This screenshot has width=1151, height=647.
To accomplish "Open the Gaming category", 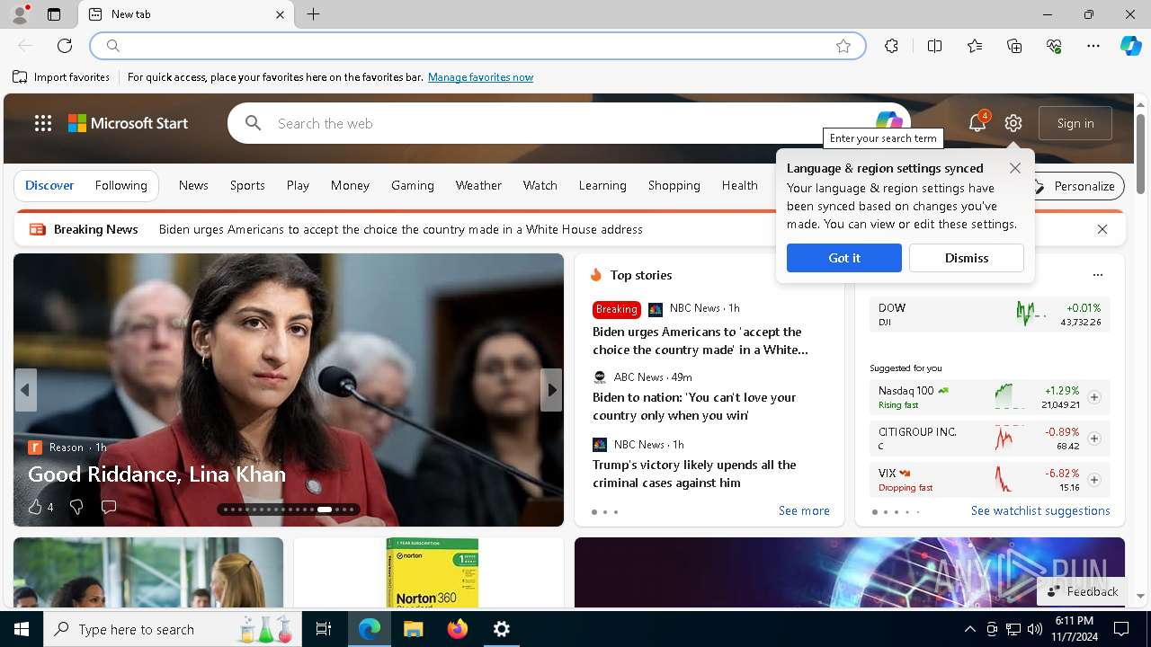I will click(413, 185).
